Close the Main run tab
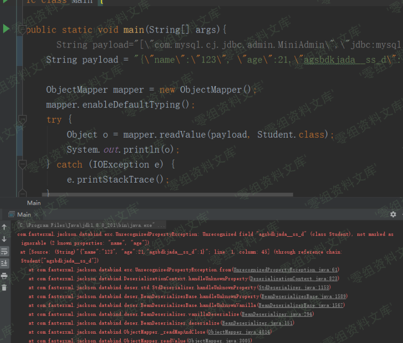Viewport: 403px width, 343px height. coord(37,215)
